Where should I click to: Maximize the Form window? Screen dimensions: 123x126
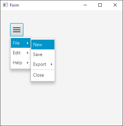[x=100, y=5]
